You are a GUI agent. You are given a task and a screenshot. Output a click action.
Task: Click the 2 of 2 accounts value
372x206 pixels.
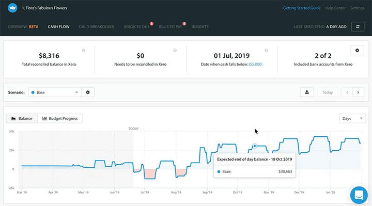[x=323, y=56]
